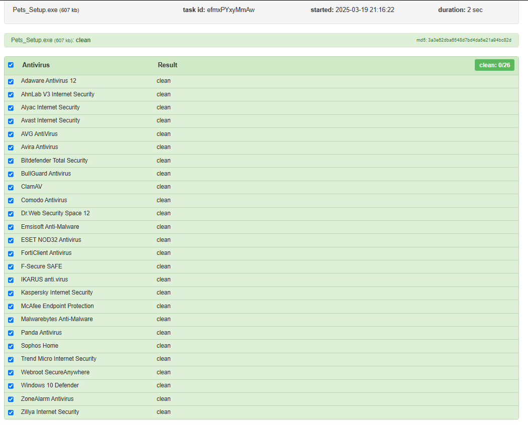Uncheck the ClamAV checkbox
Viewport: 528px width, 429px height.
tap(11, 187)
